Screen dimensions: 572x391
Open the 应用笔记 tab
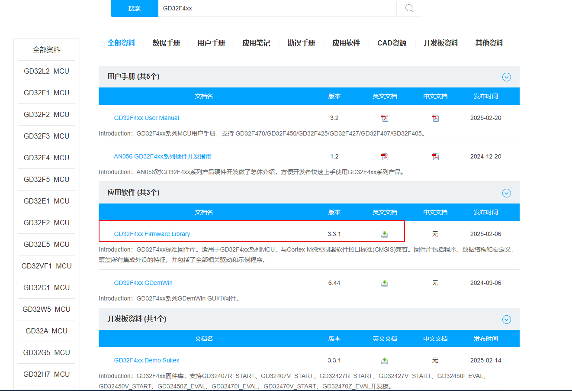[256, 43]
